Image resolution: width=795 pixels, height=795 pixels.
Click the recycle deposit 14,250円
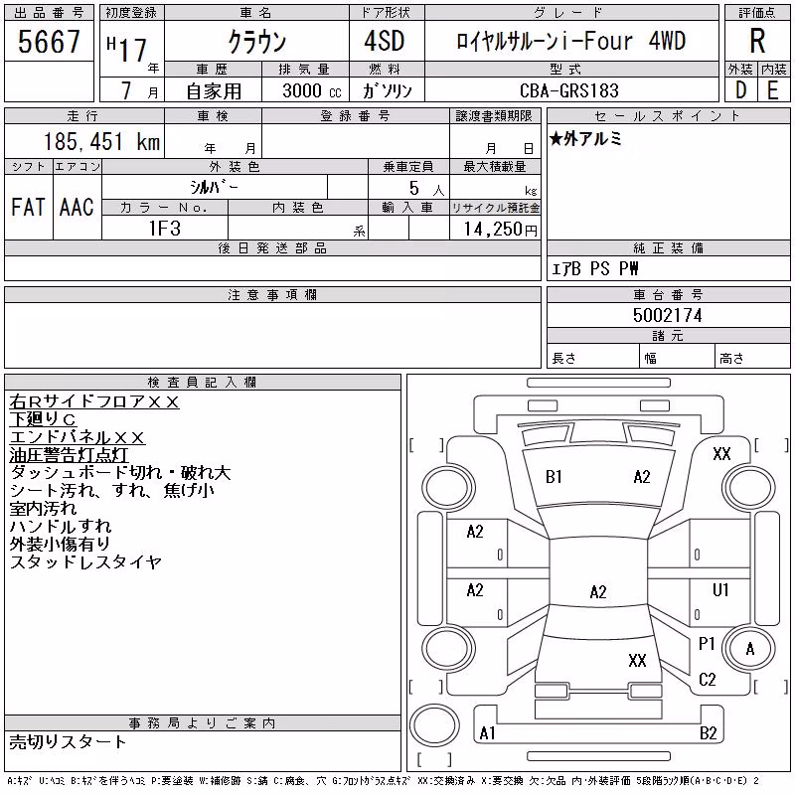coord(501,230)
